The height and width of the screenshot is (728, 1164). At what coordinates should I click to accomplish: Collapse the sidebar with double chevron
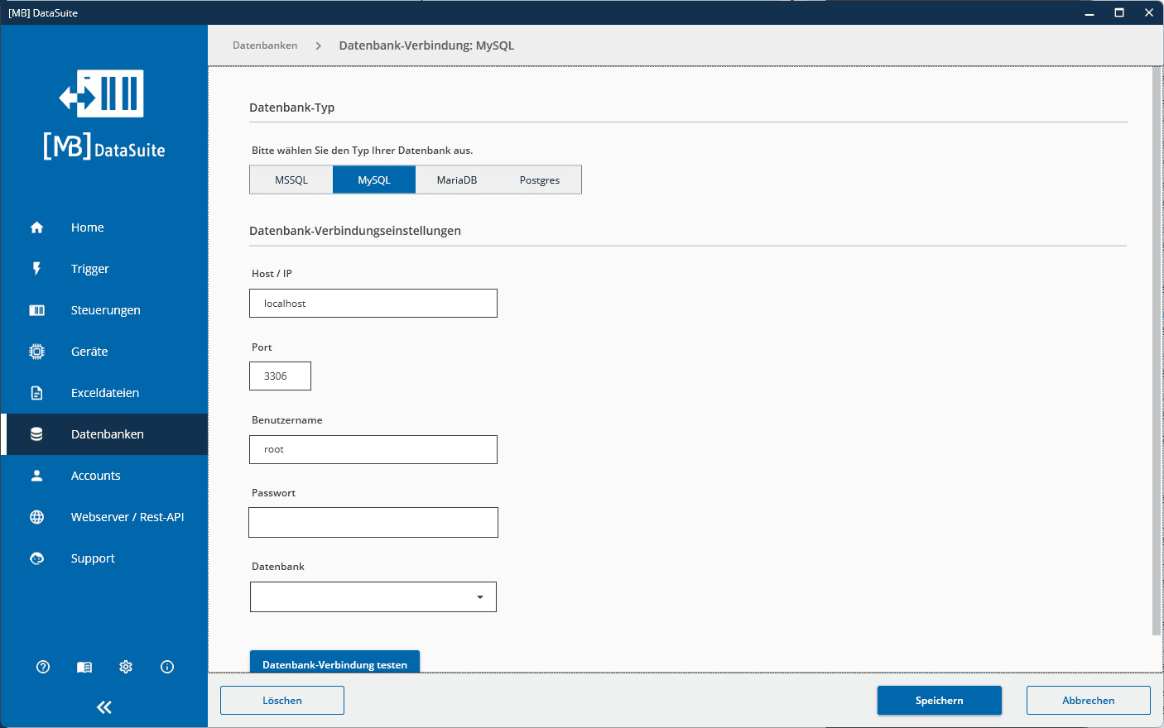[104, 706]
